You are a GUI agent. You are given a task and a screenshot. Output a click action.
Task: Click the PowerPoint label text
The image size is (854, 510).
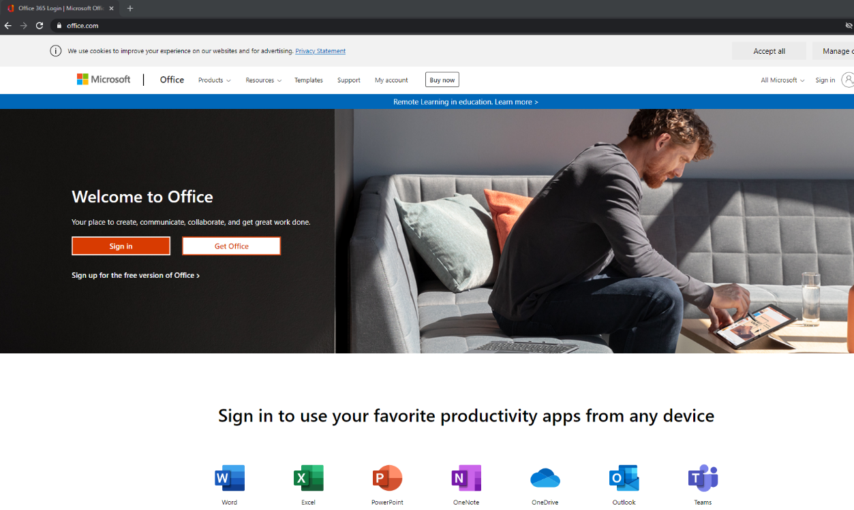387,502
